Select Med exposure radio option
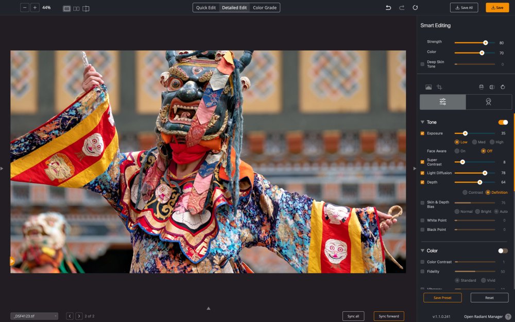The image size is (515, 322). click(x=474, y=142)
